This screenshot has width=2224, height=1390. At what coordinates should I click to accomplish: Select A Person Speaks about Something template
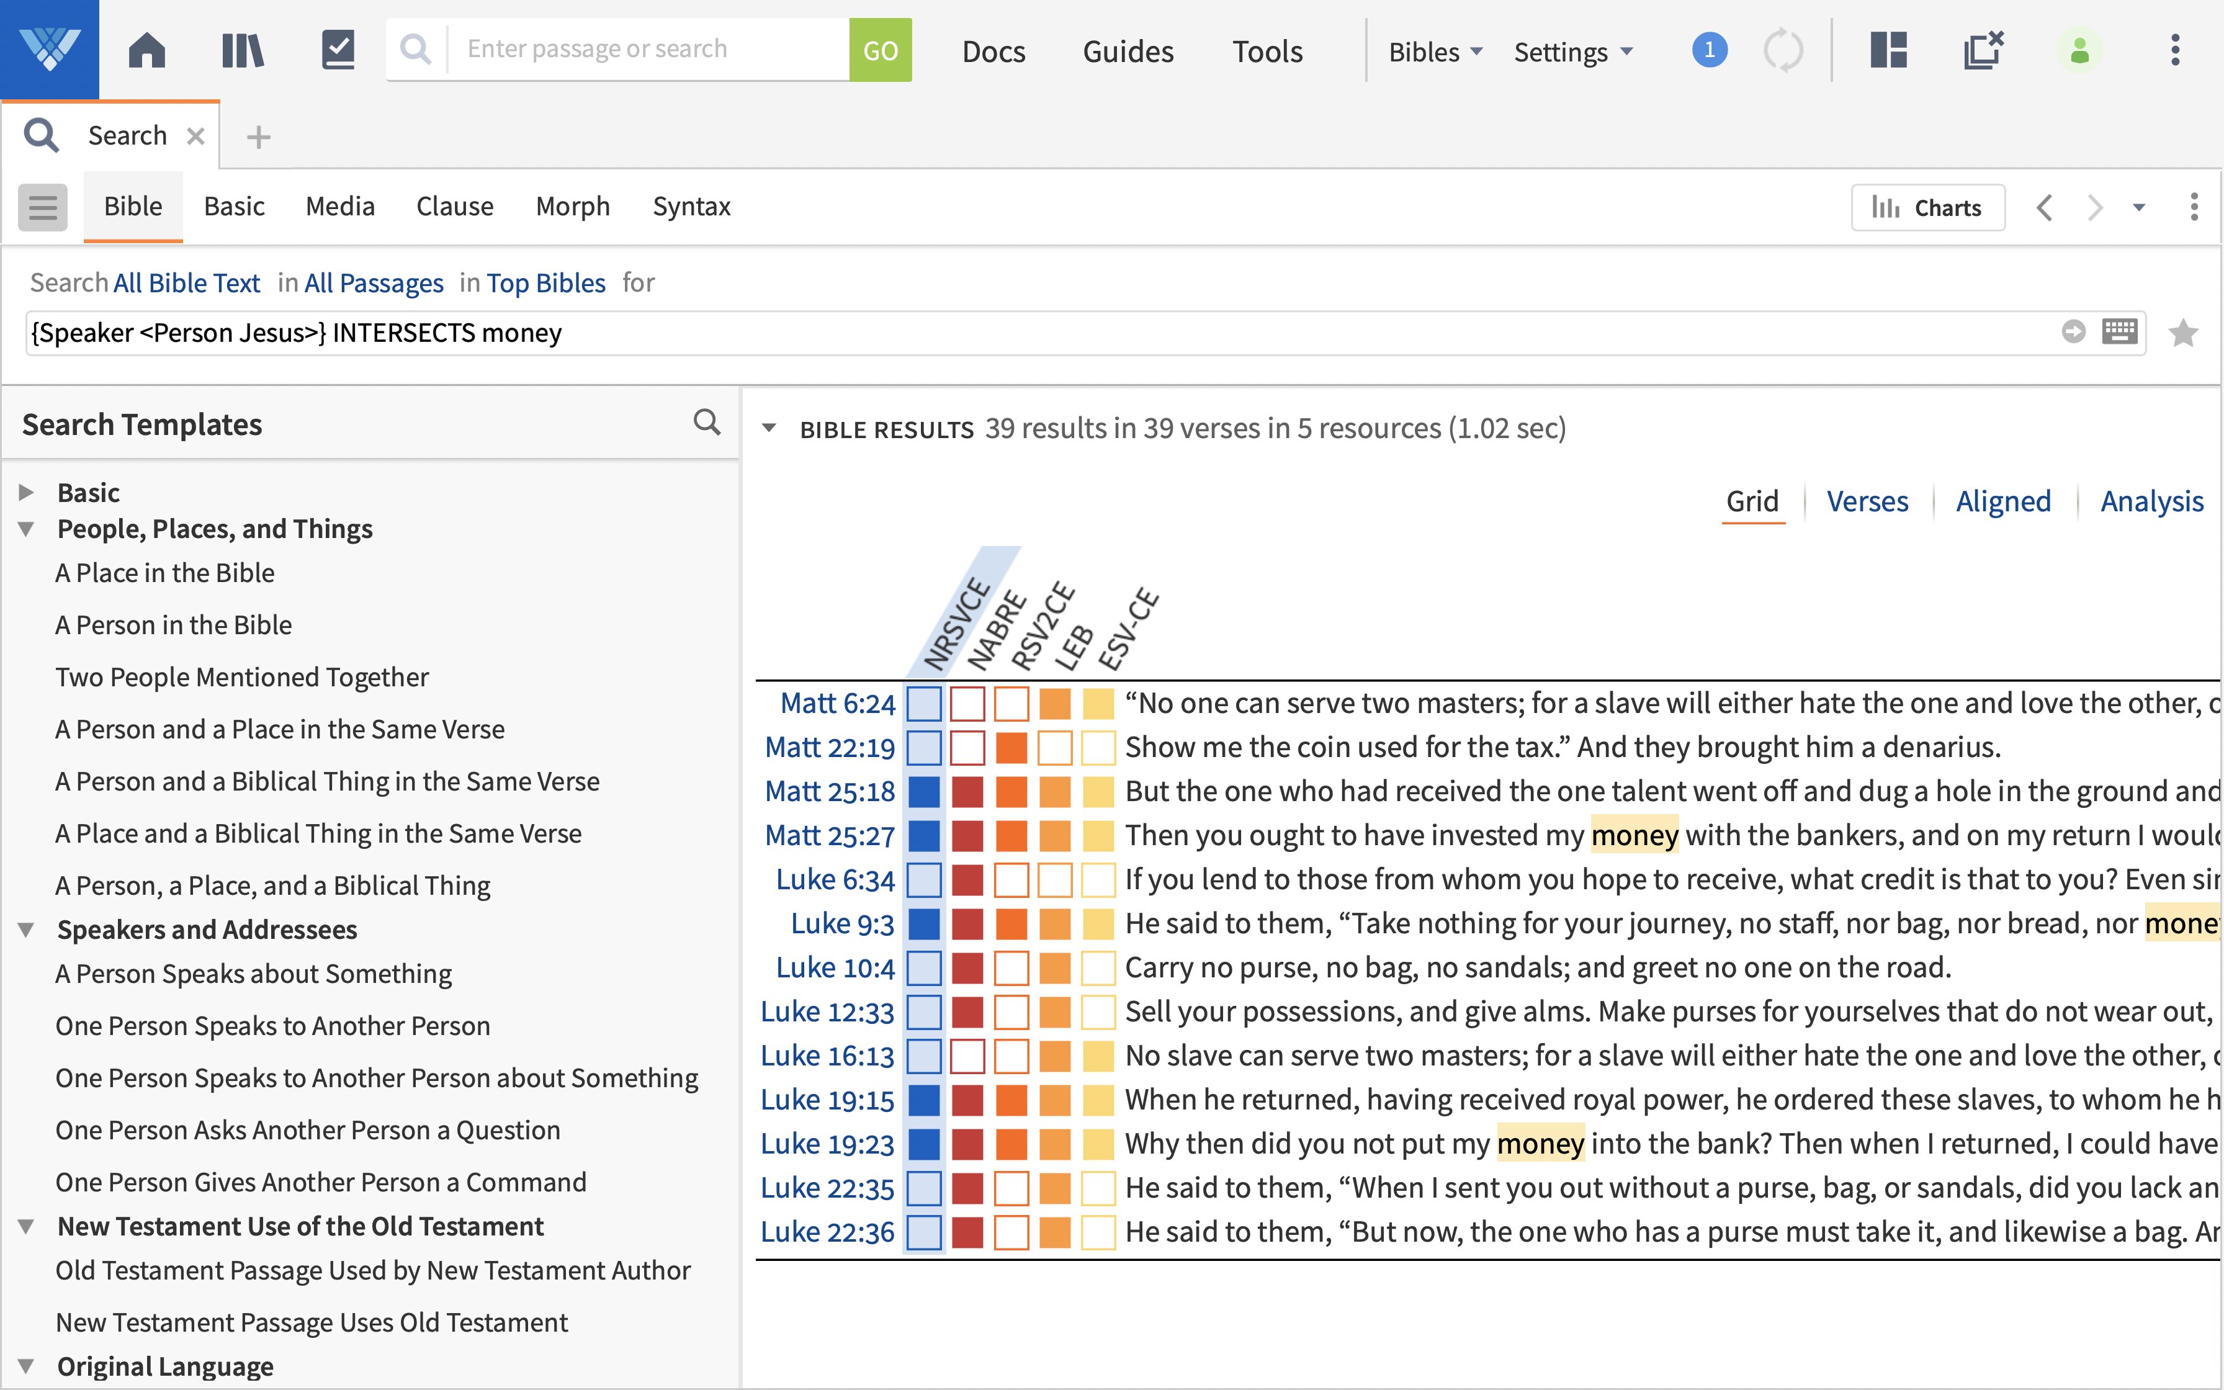254,974
